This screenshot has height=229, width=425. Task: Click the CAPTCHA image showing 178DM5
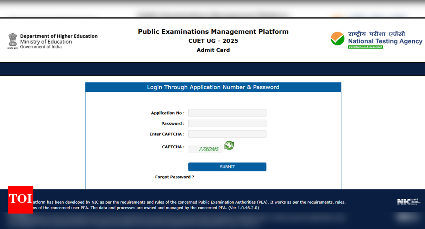click(205, 149)
